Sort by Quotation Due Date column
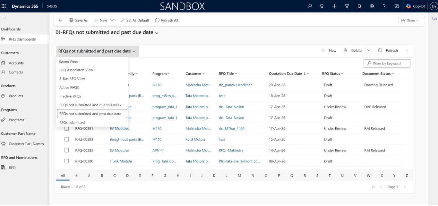 click(x=289, y=74)
